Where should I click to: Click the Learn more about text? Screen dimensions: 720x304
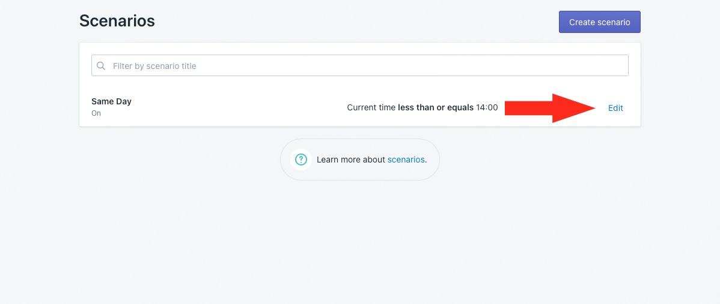(351, 159)
